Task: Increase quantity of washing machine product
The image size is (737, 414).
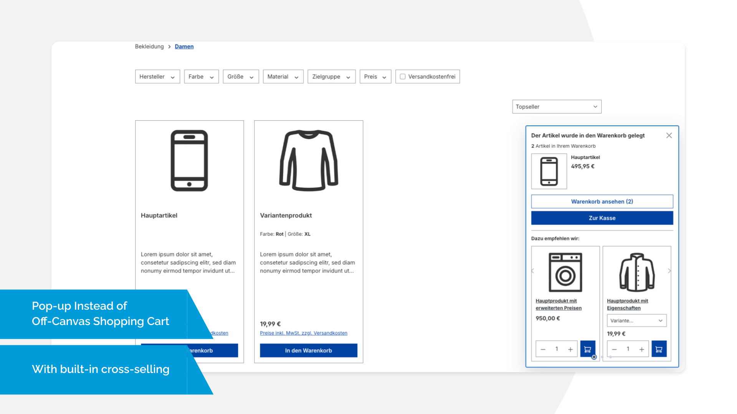Action: pos(570,349)
